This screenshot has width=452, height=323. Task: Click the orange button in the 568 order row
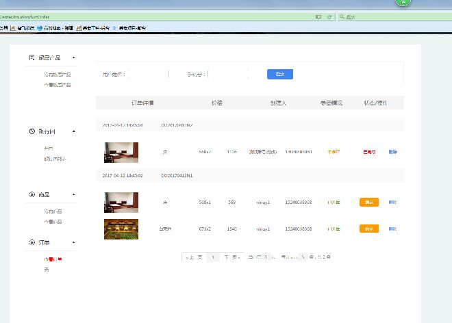368,202
